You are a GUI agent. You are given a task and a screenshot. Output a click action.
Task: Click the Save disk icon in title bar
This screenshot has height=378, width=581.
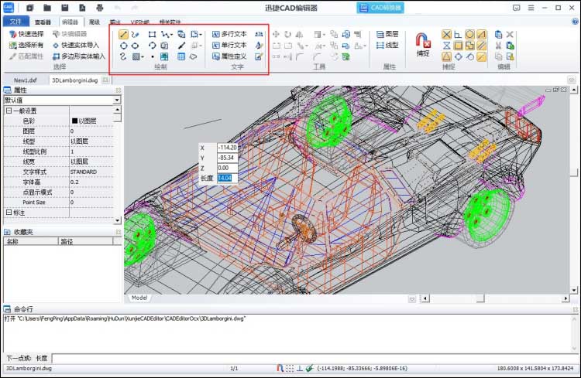(65, 8)
